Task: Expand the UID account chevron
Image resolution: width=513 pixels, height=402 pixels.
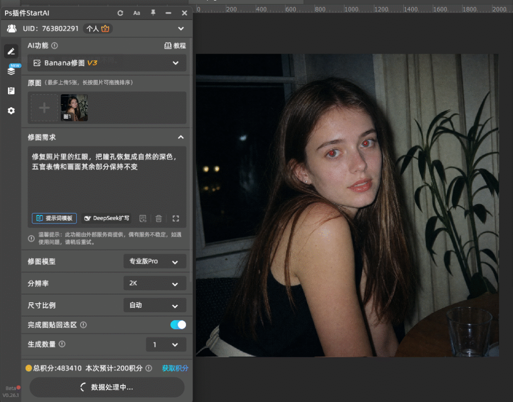Action: pos(181,29)
